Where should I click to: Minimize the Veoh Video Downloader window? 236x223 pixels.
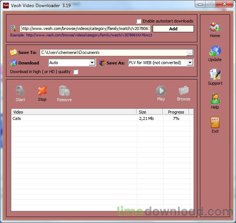pyautogui.click(x=200, y=4)
